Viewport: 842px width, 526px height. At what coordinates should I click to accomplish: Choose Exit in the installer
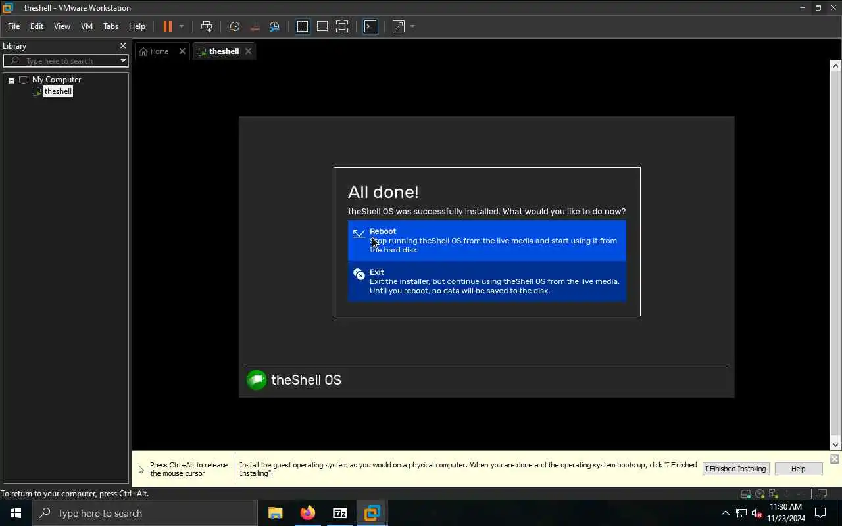[487, 281]
